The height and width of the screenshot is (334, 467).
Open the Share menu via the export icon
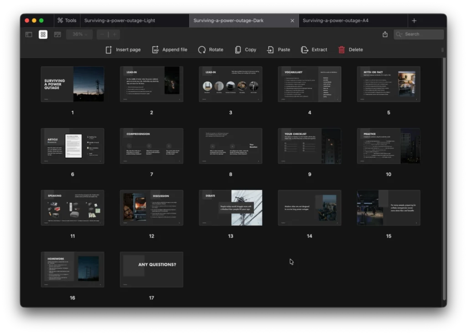pos(384,34)
